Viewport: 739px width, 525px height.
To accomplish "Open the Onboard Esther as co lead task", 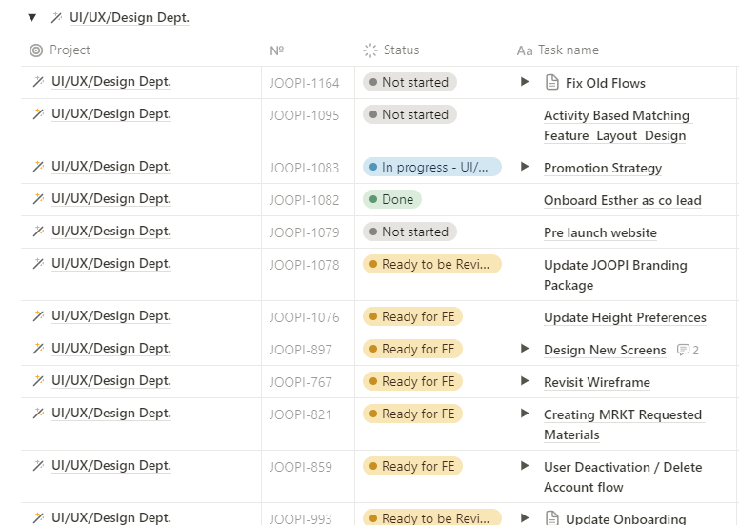I will 623,200.
